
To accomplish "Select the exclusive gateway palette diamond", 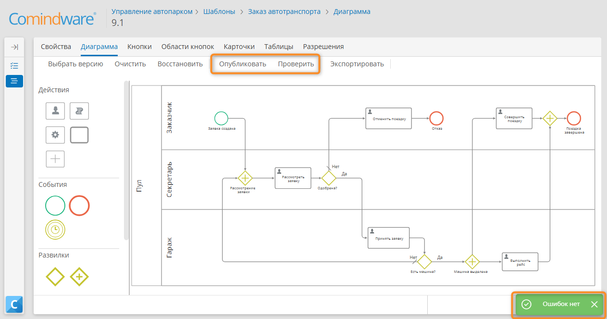I will coord(55,277).
